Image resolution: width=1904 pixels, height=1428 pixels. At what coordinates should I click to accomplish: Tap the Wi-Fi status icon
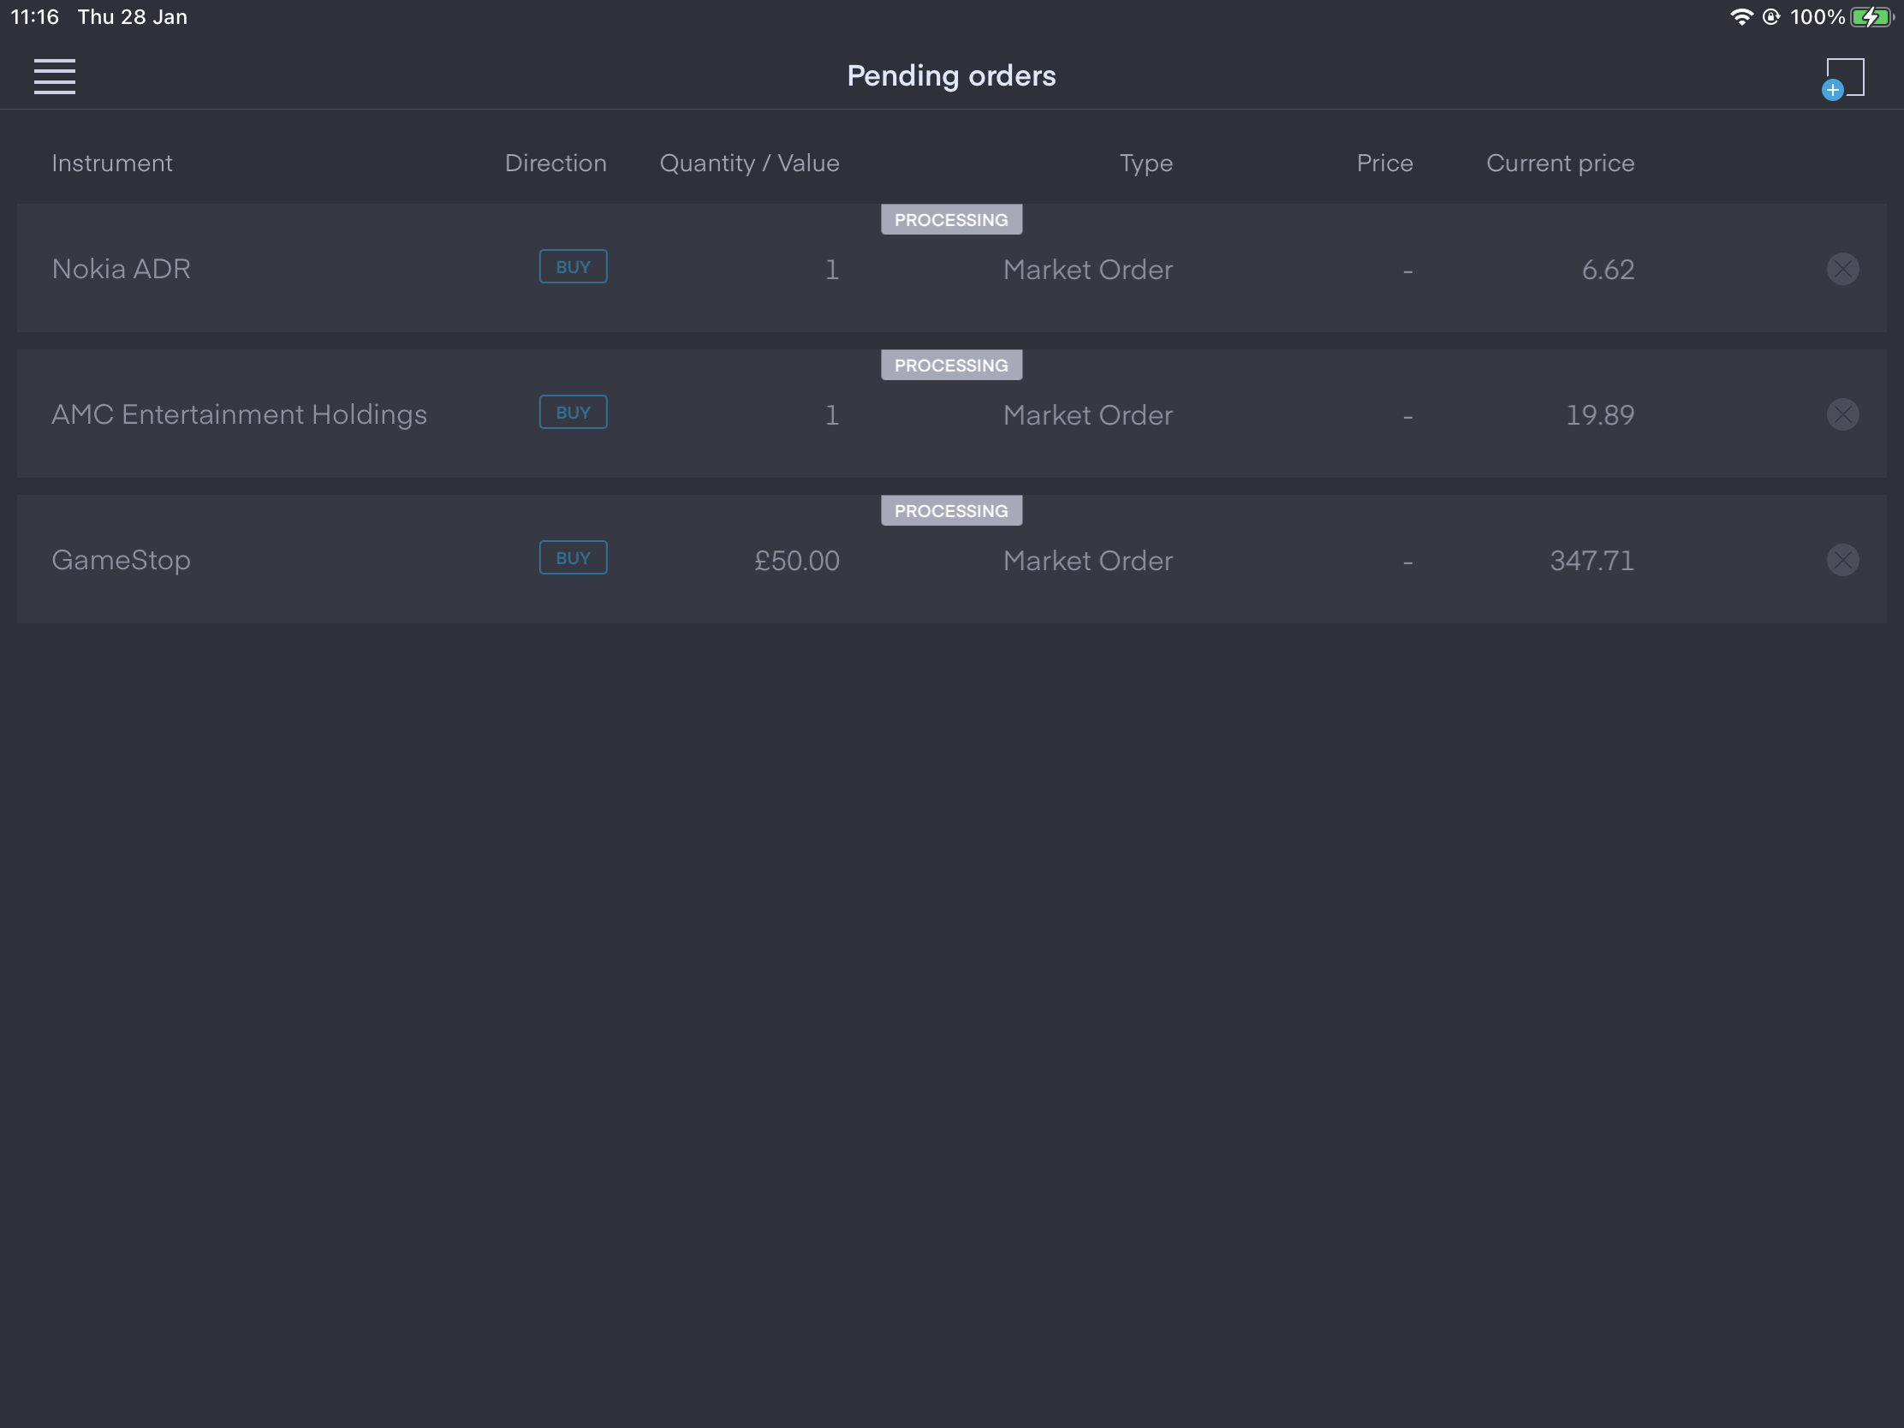tap(1740, 17)
